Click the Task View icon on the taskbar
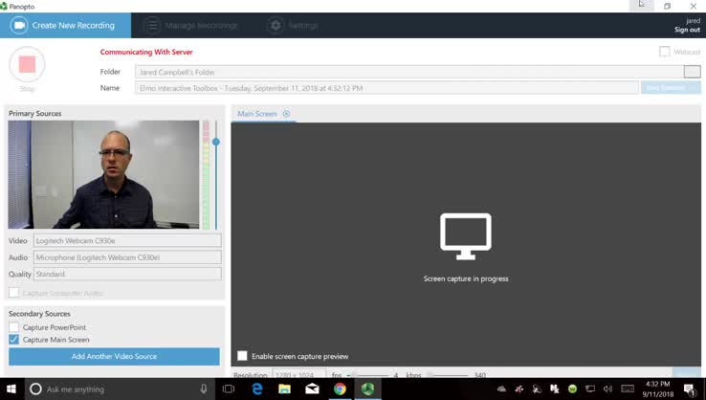The width and height of the screenshot is (706, 400). pyautogui.click(x=229, y=389)
